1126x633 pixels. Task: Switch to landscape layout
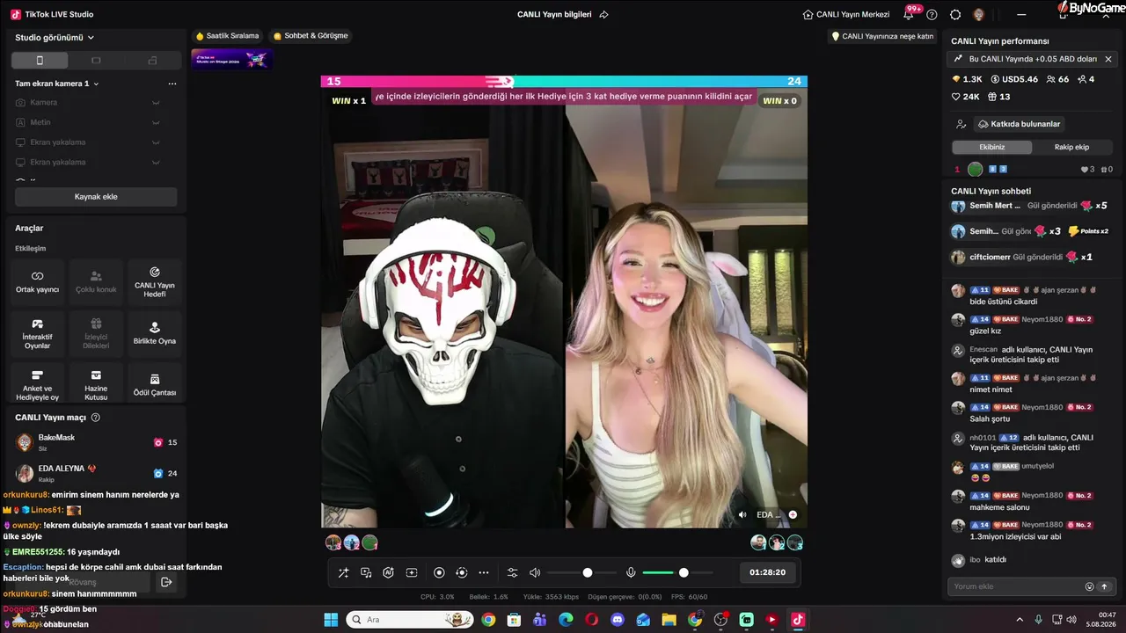pyautogui.click(x=96, y=61)
